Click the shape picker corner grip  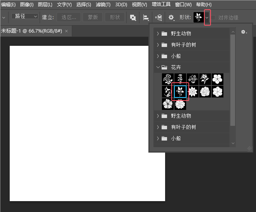coord(249,148)
